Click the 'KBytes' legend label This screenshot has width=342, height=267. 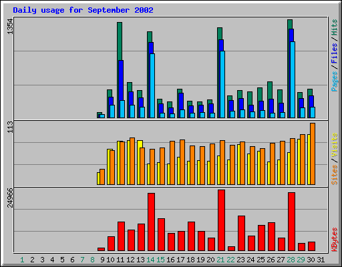click(x=335, y=240)
